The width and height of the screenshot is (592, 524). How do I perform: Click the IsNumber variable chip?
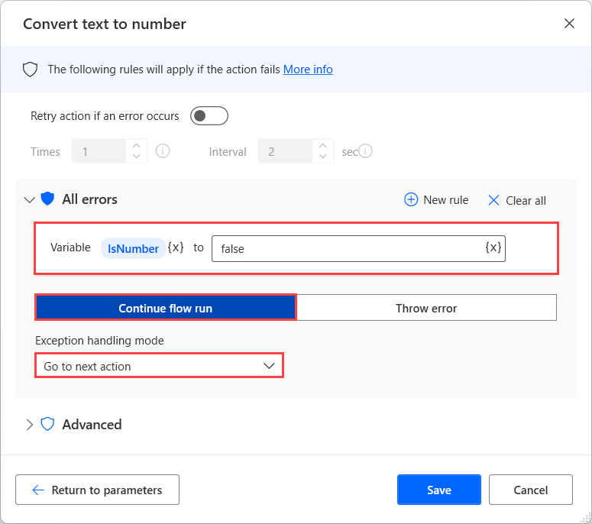133,248
